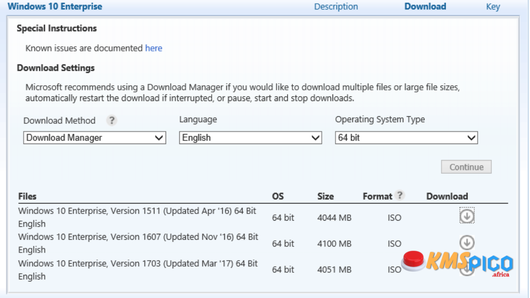
Task: Click the Size column header
Action: click(325, 196)
